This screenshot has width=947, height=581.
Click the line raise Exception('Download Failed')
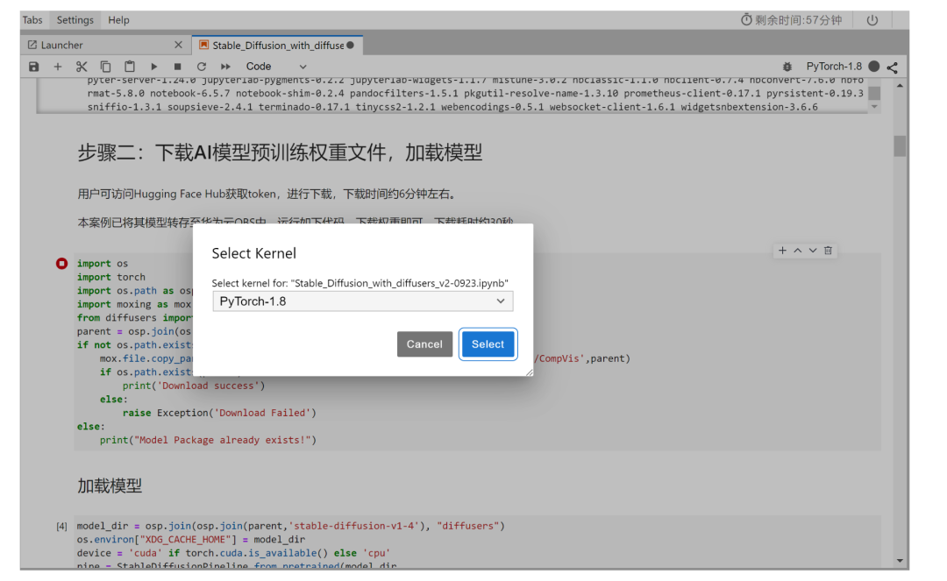219,413
